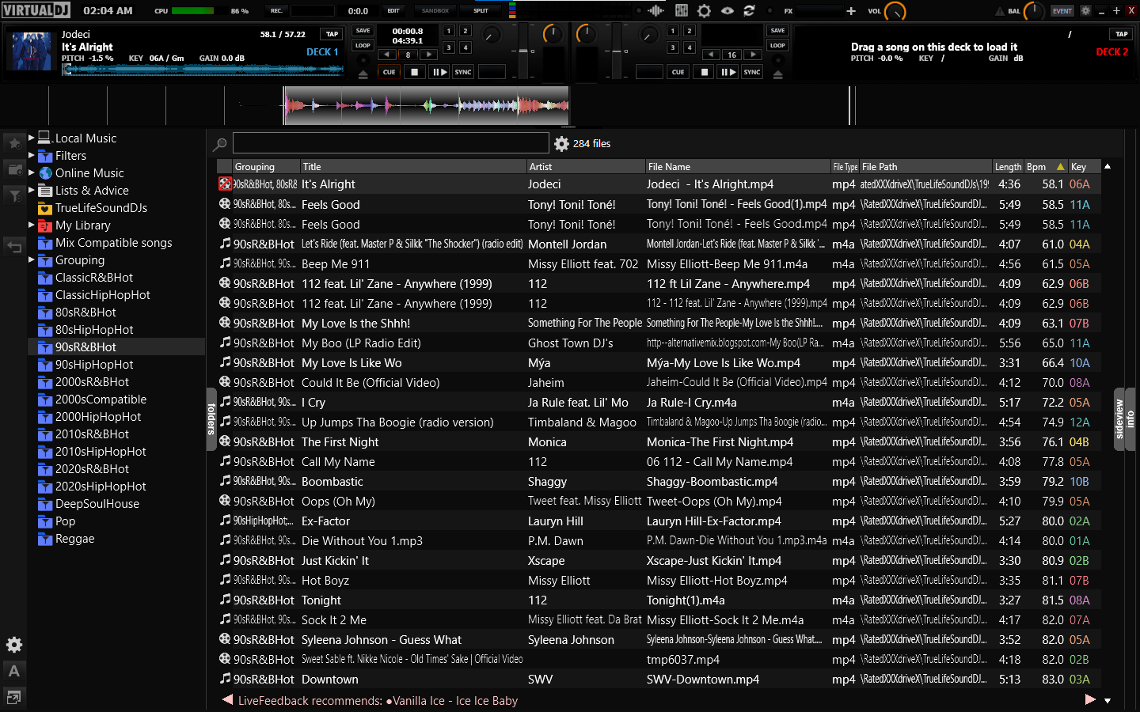Expand the Local Music tree node
The width and height of the screenshot is (1140, 712).
pos(32,138)
